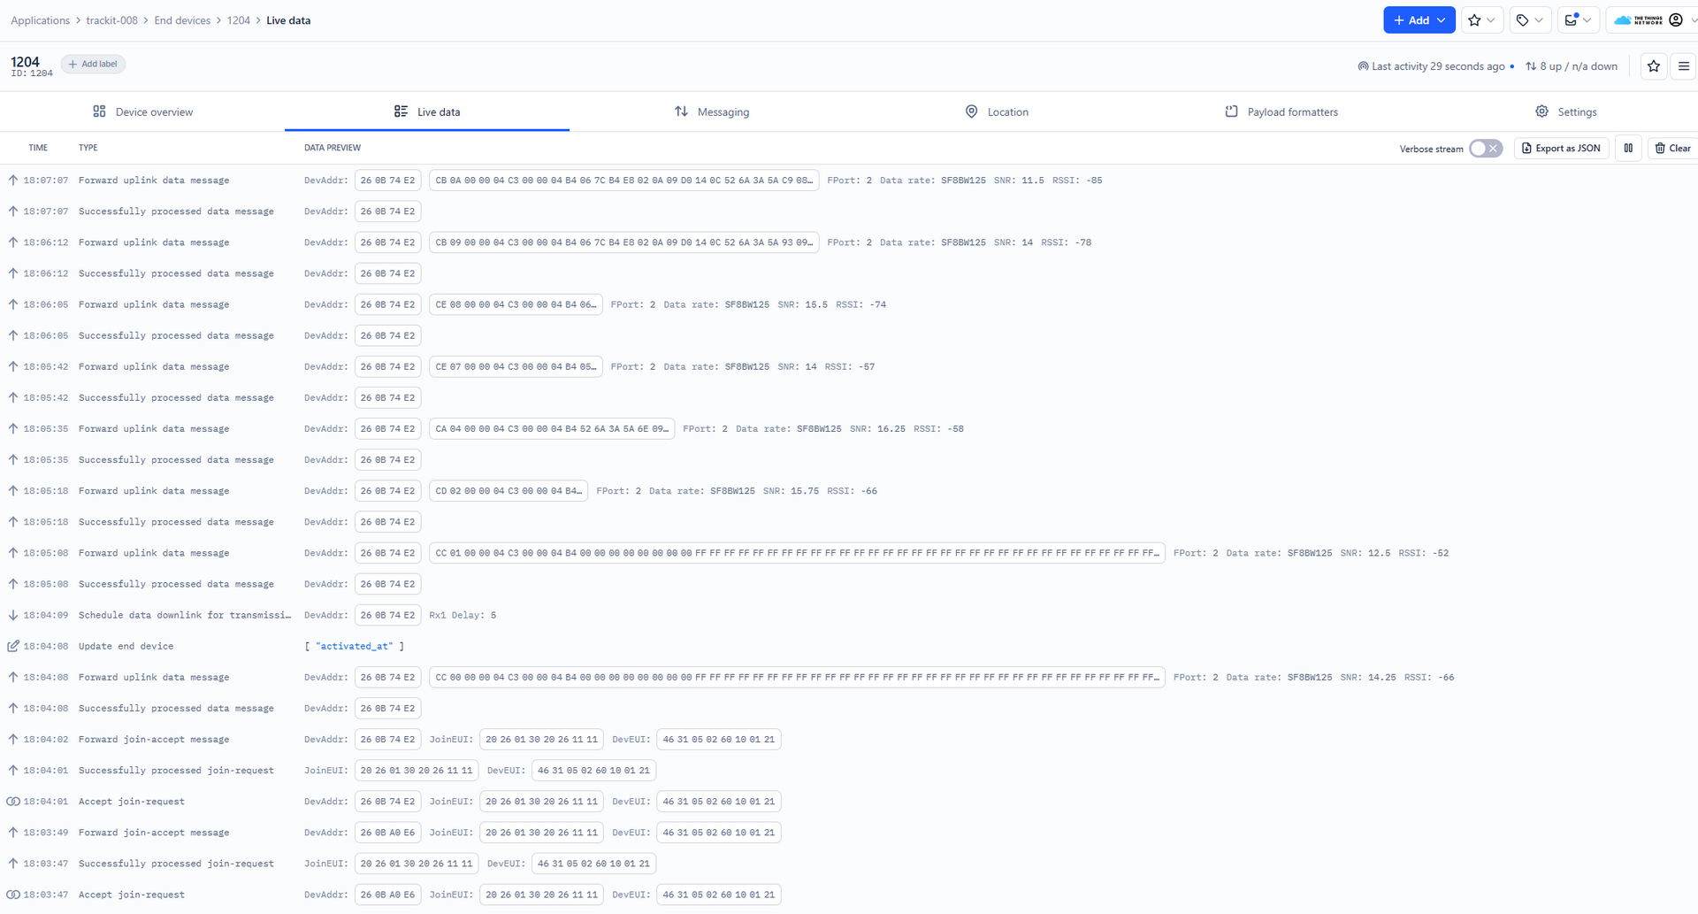The height and width of the screenshot is (914, 1698).
Task: Add a label to device 1204
Action: [93, 64]
